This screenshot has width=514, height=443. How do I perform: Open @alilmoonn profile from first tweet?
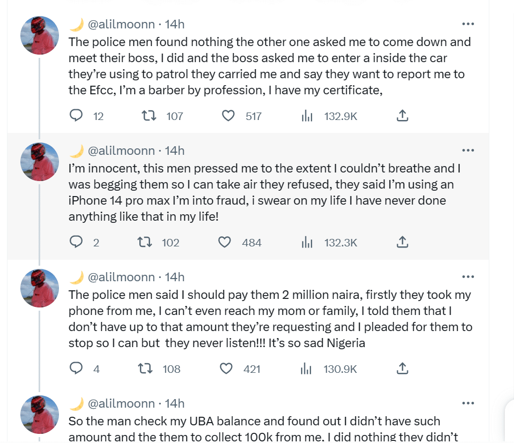tap(121, 24)
